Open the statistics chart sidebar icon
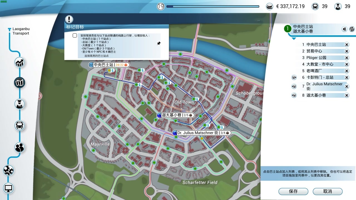The width and height of the screenshot is (356, 200). click(20, 62)
